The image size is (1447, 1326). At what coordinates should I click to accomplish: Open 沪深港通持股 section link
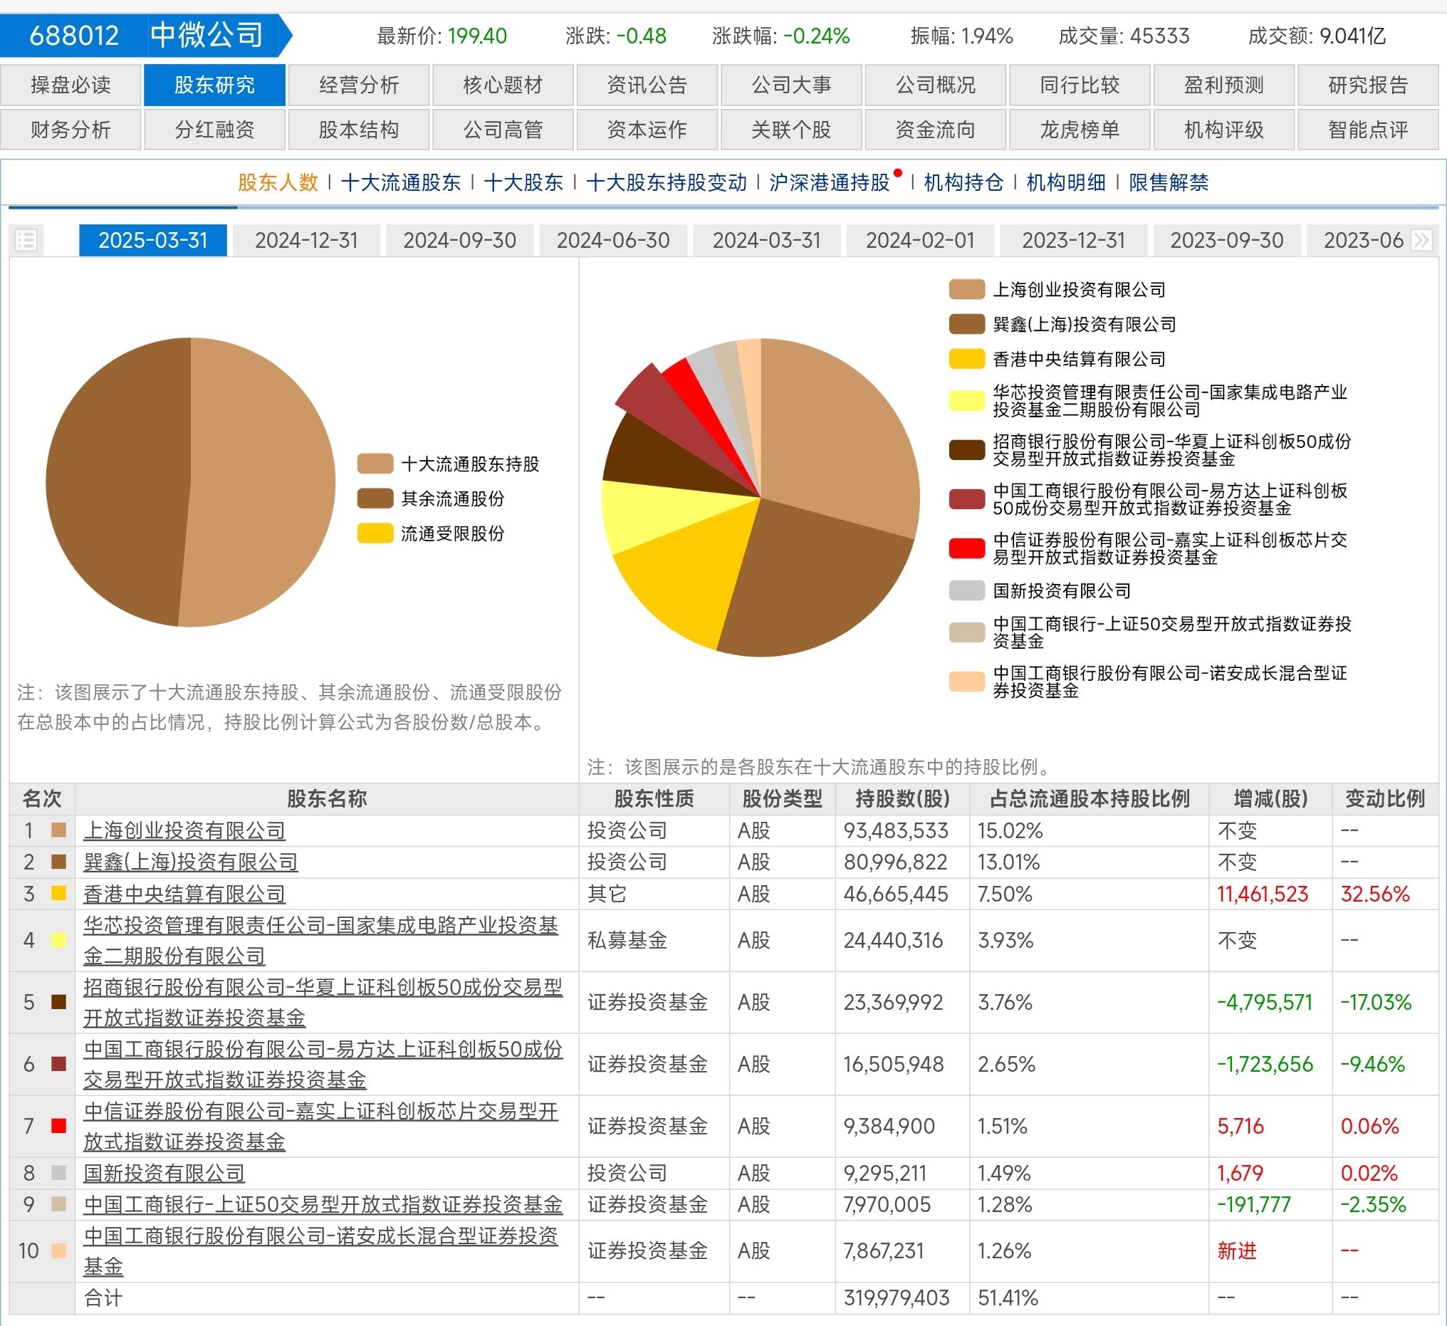click(830, 182)
